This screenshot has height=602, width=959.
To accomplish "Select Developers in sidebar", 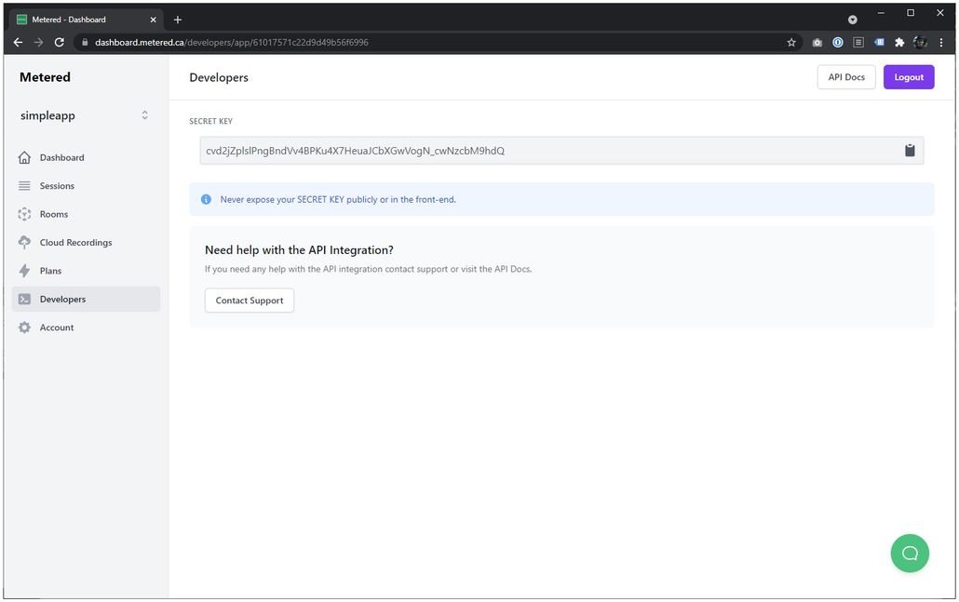I will (86, 299).
